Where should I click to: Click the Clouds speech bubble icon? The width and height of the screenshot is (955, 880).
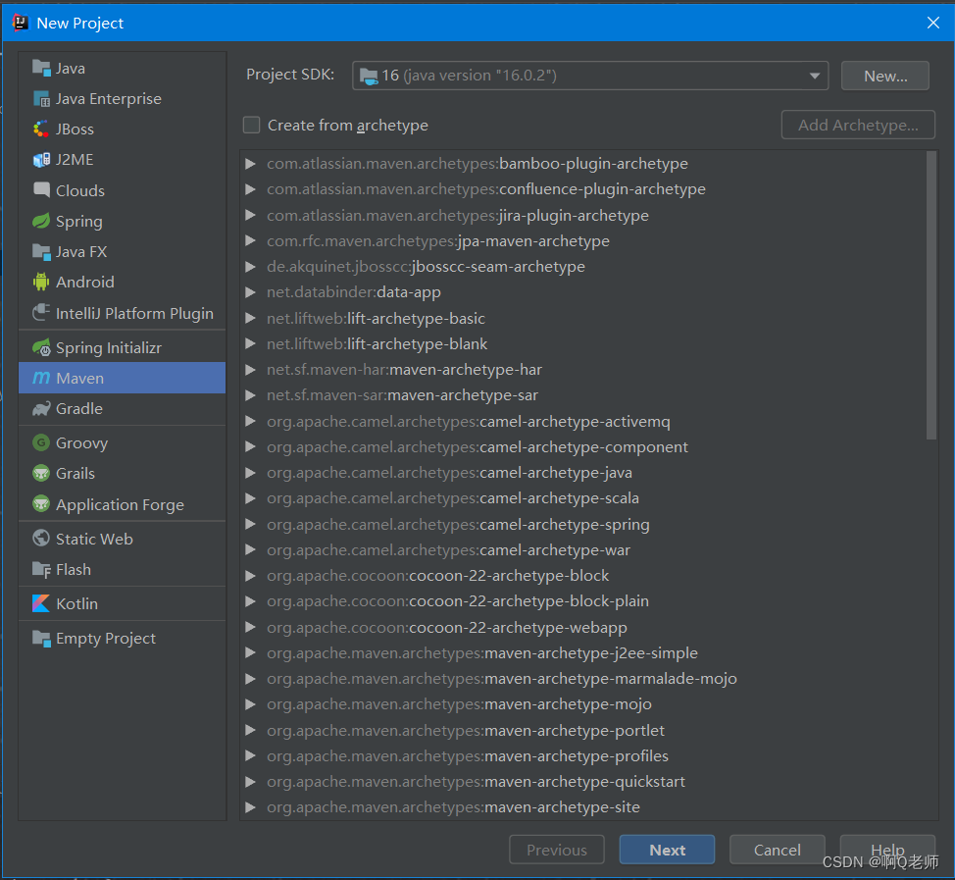point(41,190)
